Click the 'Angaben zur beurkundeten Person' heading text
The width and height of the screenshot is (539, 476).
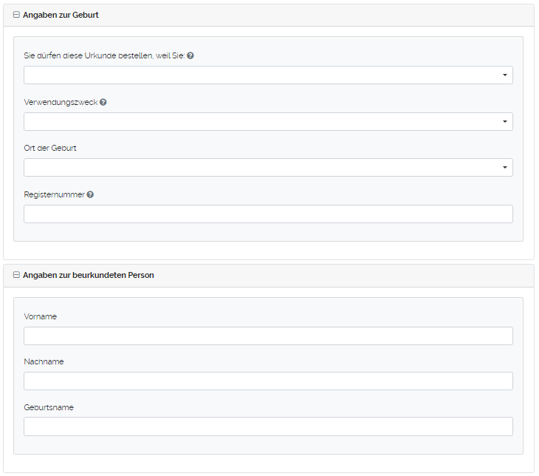pos(88,275)
